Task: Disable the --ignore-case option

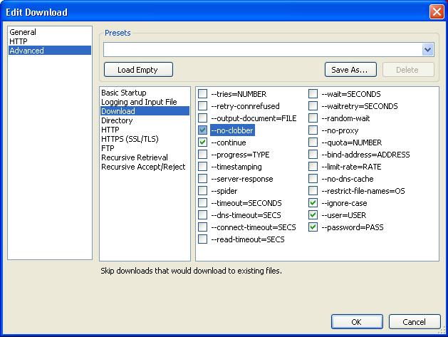Action: coord(313,203)
